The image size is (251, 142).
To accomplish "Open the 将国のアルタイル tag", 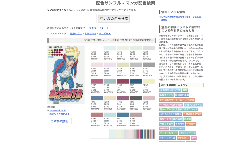I will (193, 105).
